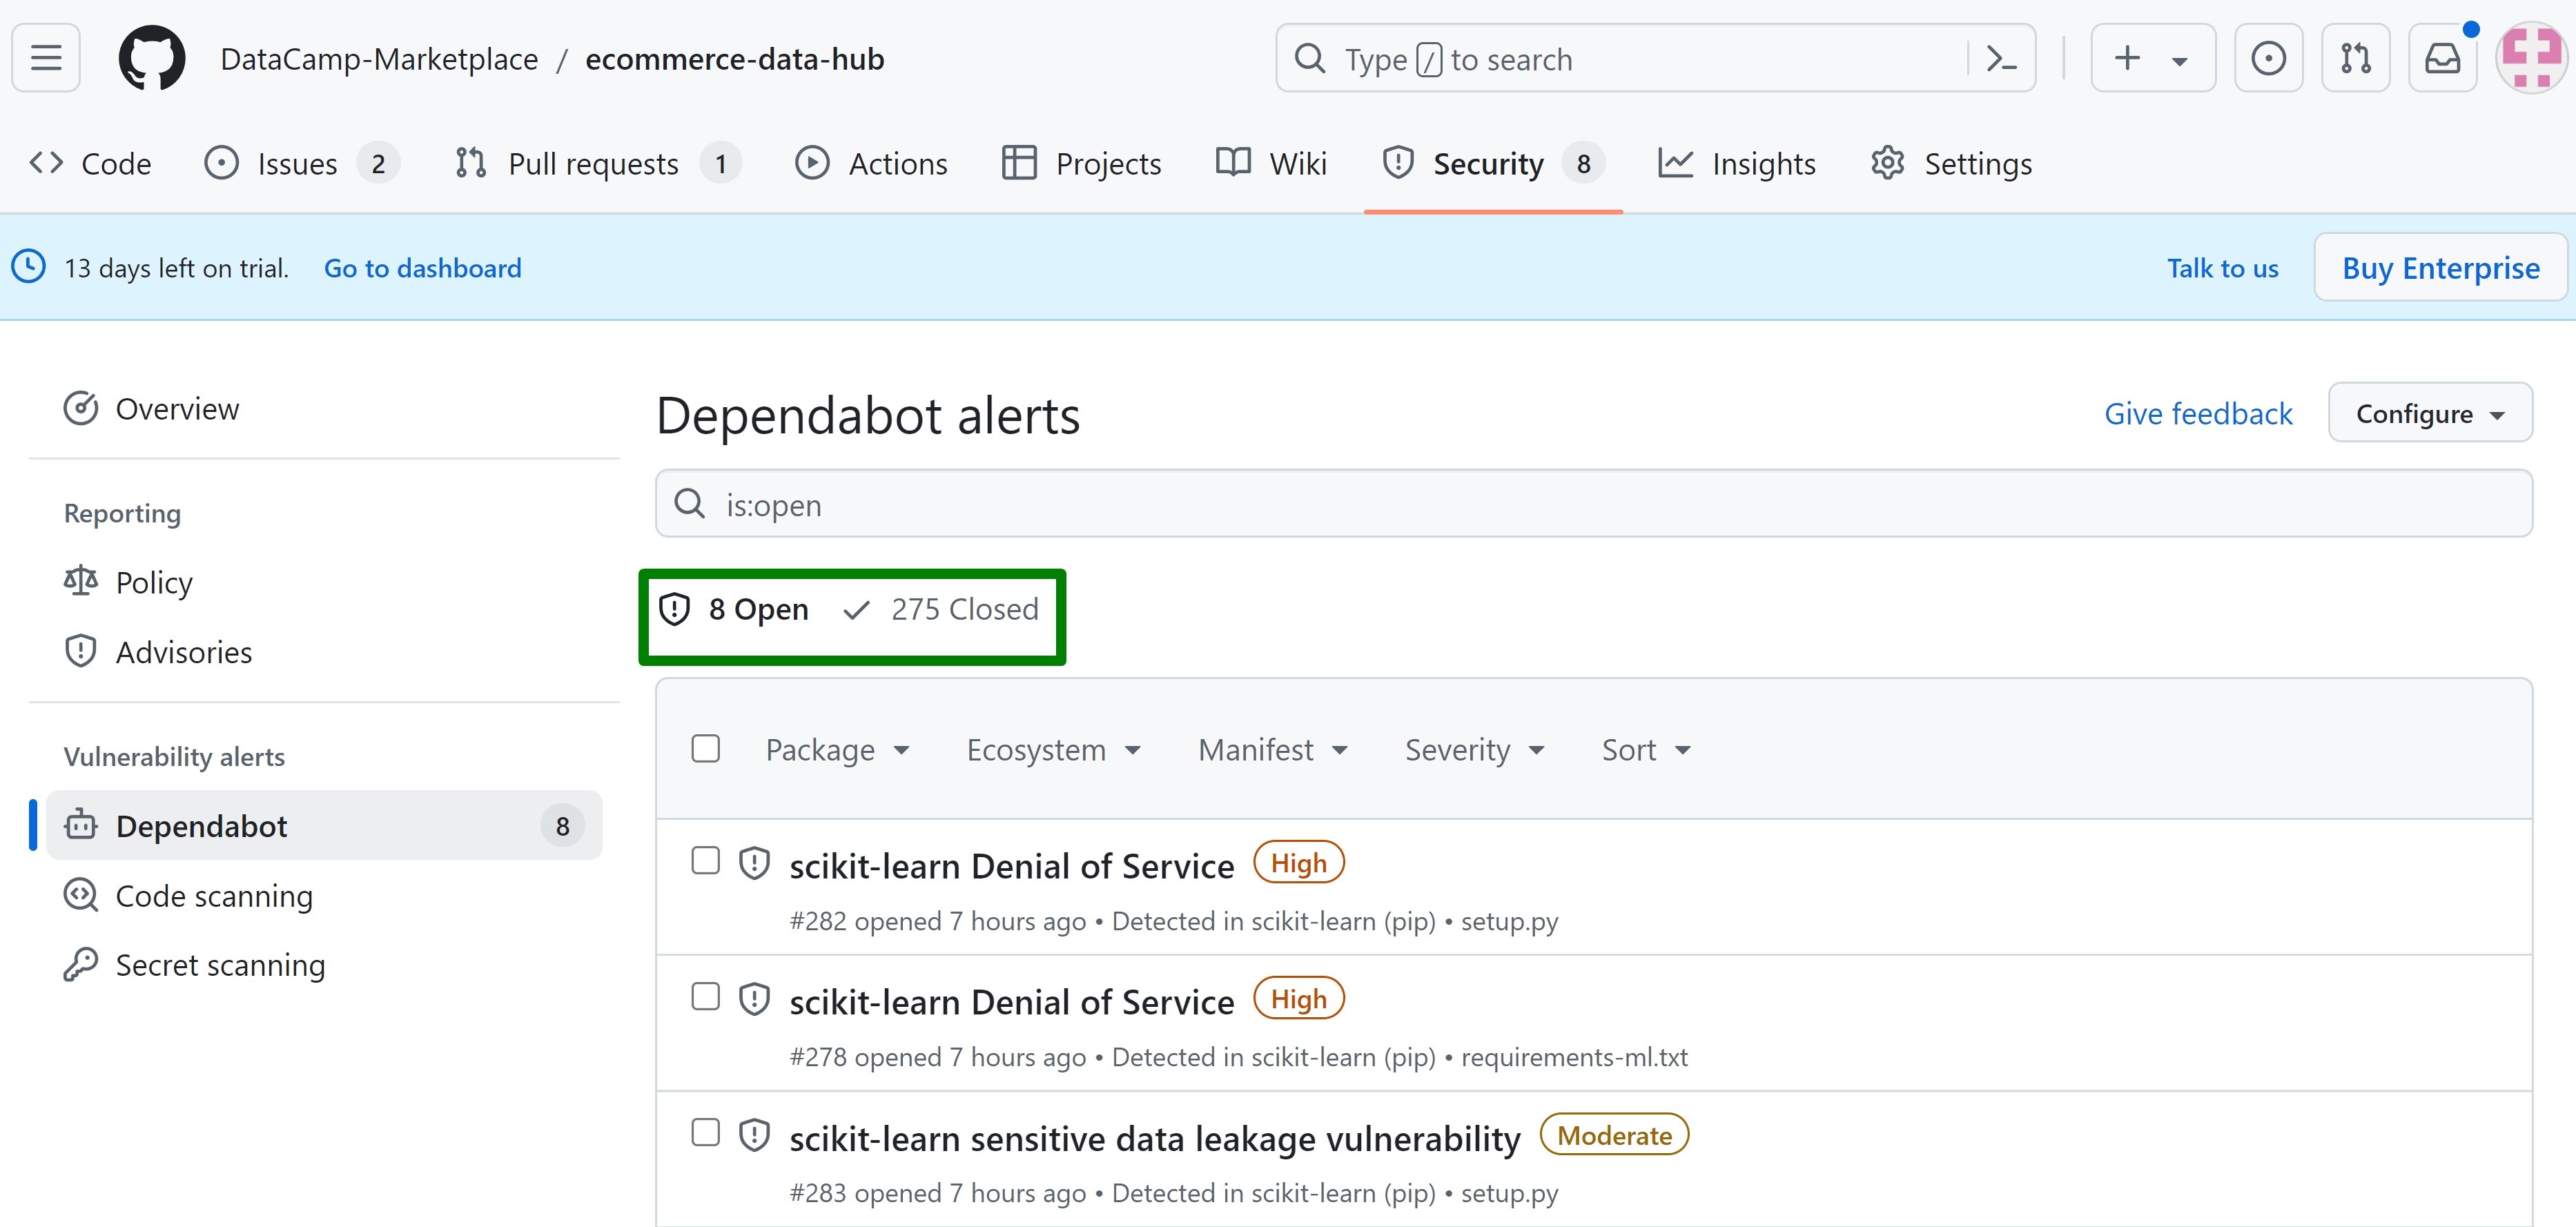Click the Advisories shield icon
Viewport: 2576px width, 1227px height.
[81, 651]
